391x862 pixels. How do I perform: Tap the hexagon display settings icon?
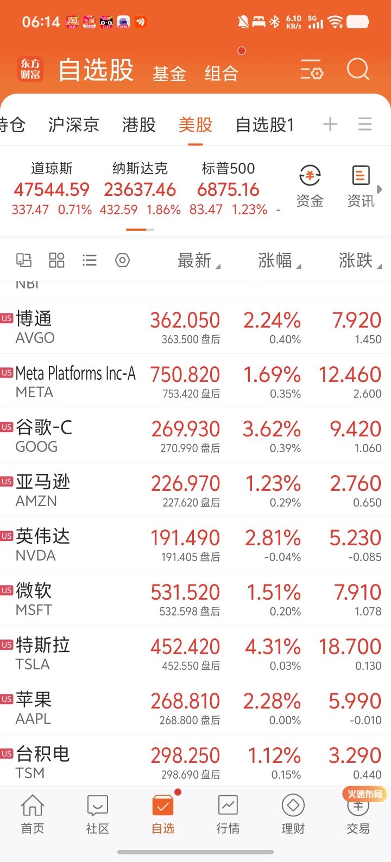(123, 260)
